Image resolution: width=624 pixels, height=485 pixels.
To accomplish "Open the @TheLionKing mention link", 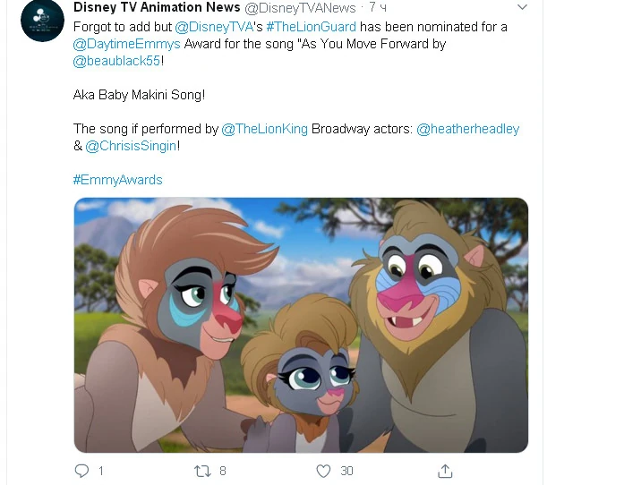I will coord(264,129).
